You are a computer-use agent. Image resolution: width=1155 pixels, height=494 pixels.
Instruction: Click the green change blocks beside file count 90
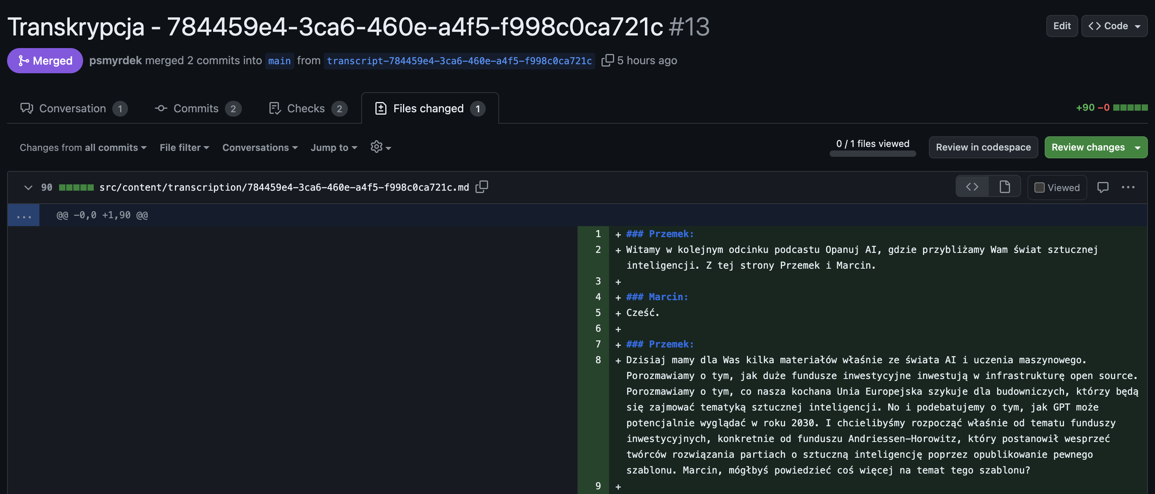(x=76, y=188)
